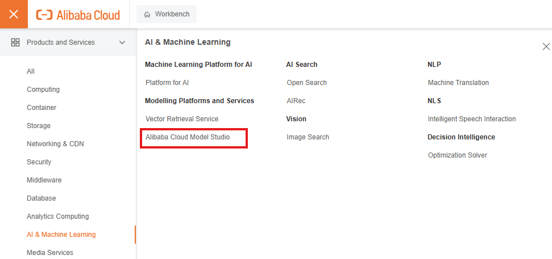Open Alibaba Cloud Model Studio
Screen dimensions: 552x259
point(188,137)
